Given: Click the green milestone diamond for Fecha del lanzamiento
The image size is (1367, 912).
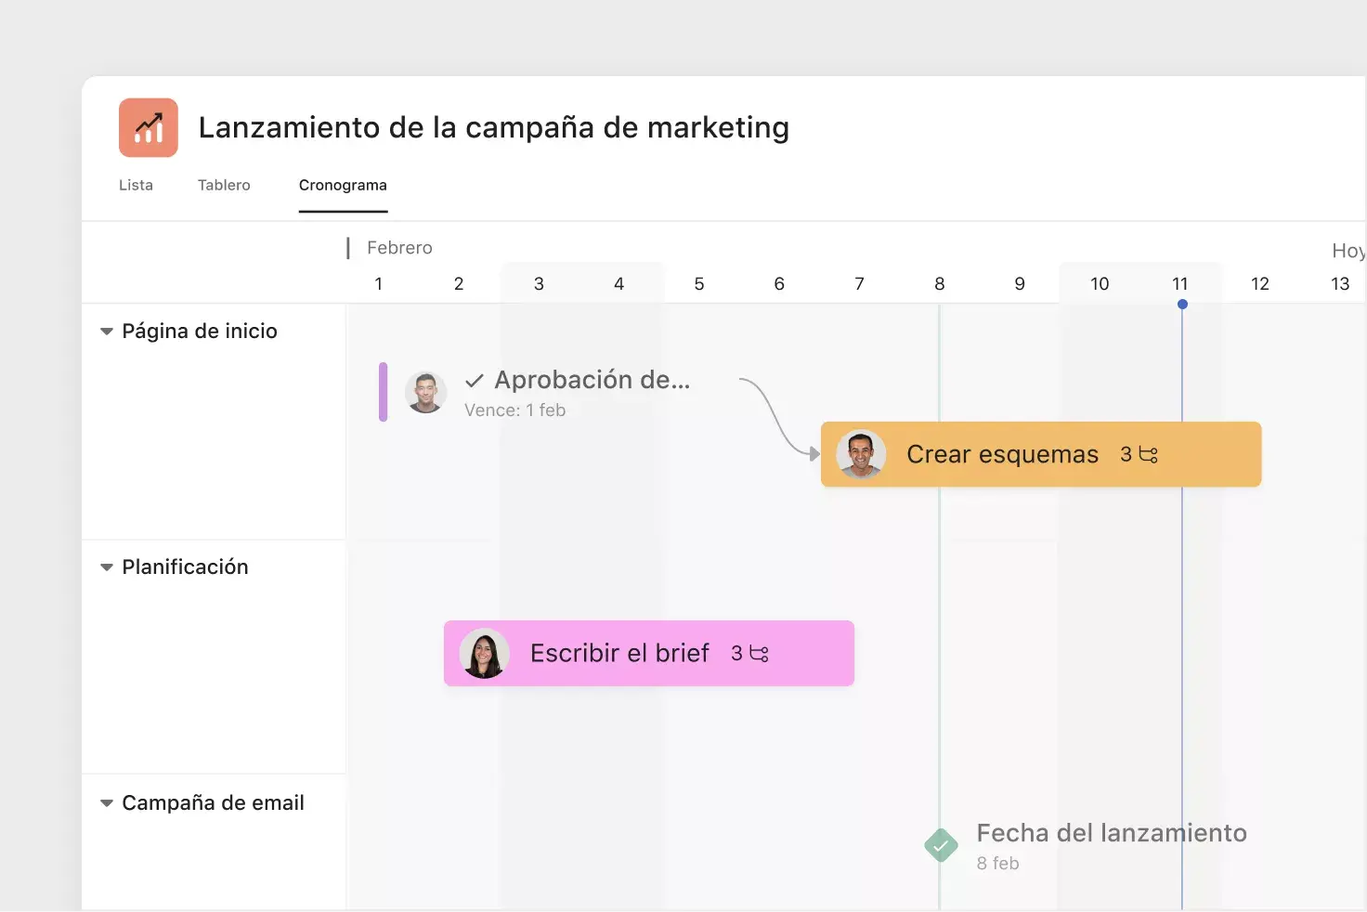Looking at the screenshot, I should (941, 845).
